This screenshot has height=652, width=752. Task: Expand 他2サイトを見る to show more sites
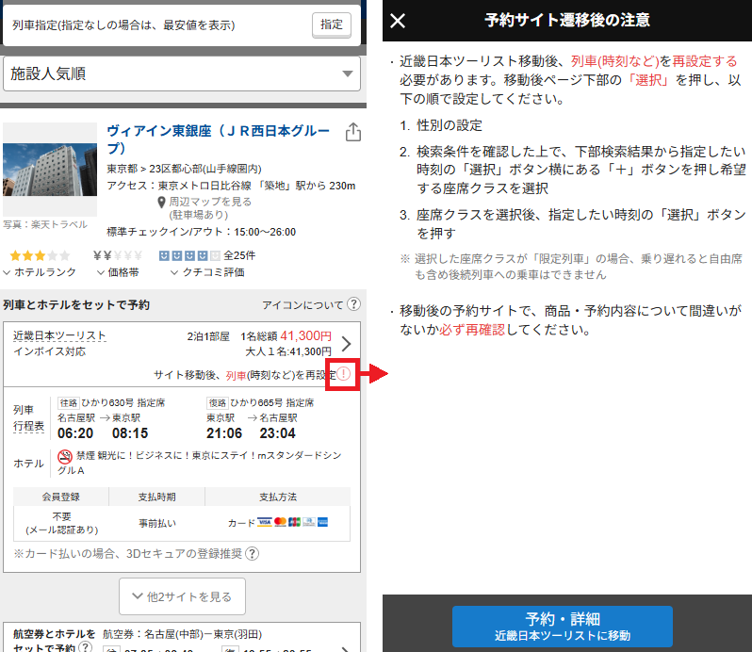click(182, 596)
